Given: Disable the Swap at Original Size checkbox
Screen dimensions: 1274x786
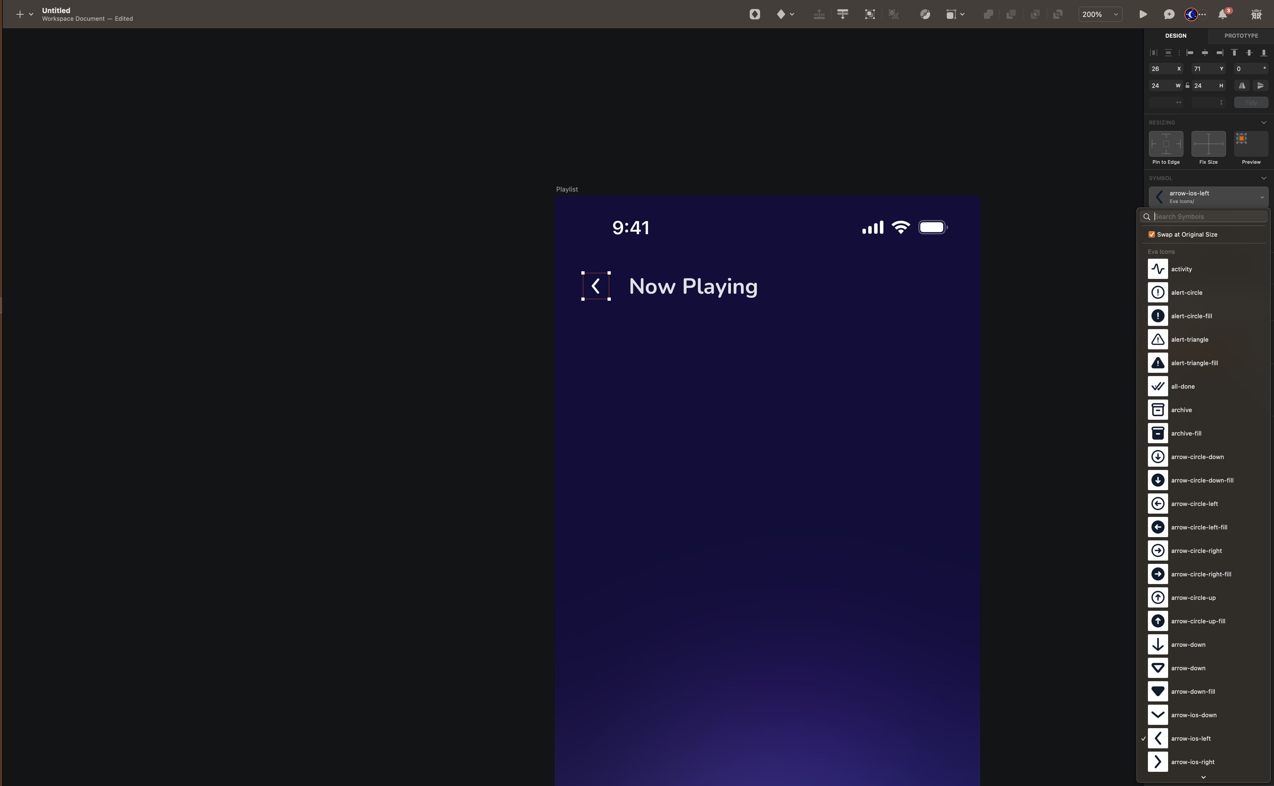Looking at the screenshot, I should 1152,234.
